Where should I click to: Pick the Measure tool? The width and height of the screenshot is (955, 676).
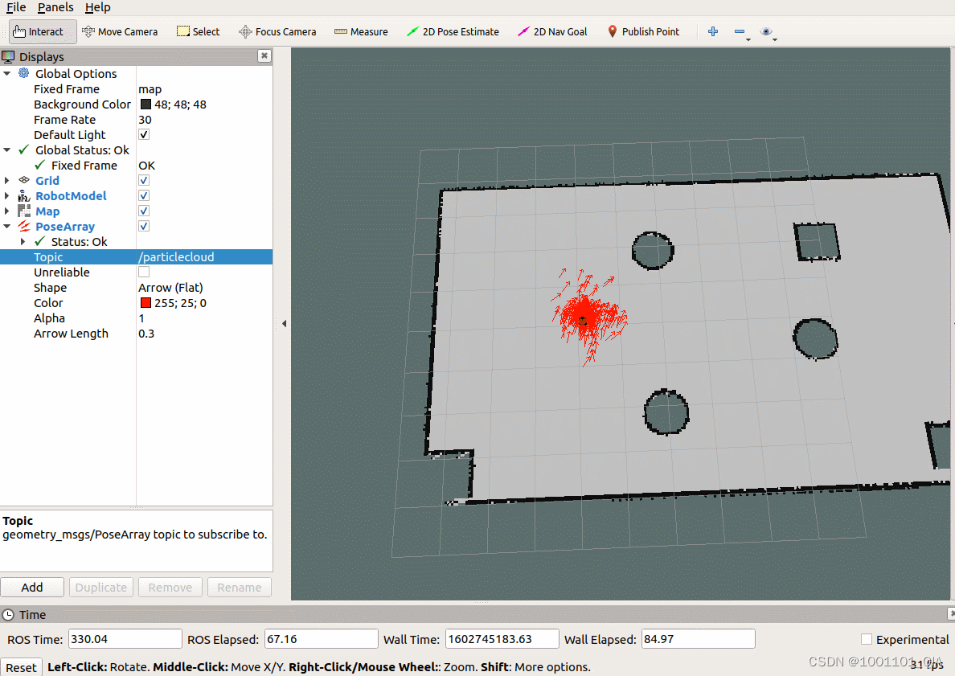coord(361,31)
